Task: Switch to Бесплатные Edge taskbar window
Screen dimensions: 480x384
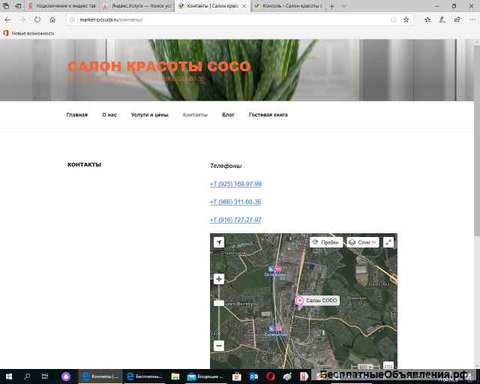Action: (x=145, y=376)
